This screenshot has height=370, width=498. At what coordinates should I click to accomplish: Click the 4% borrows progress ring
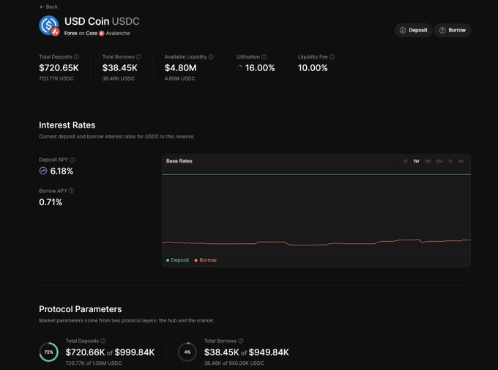[187, 352]
